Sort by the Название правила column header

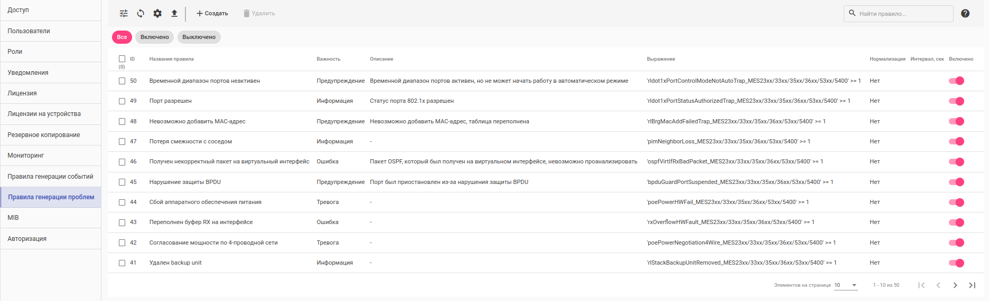(172, 59)
